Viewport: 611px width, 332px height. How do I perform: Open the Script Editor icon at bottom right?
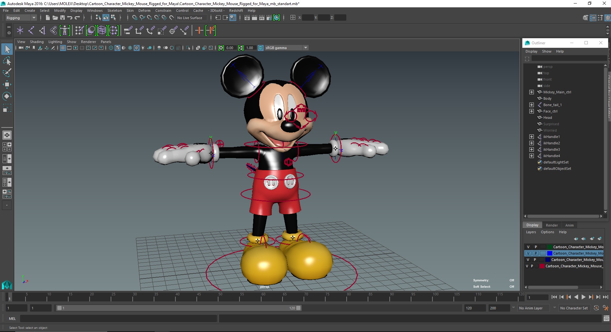607,318
